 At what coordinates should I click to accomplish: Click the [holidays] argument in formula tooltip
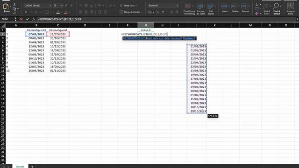pos(189,38)
